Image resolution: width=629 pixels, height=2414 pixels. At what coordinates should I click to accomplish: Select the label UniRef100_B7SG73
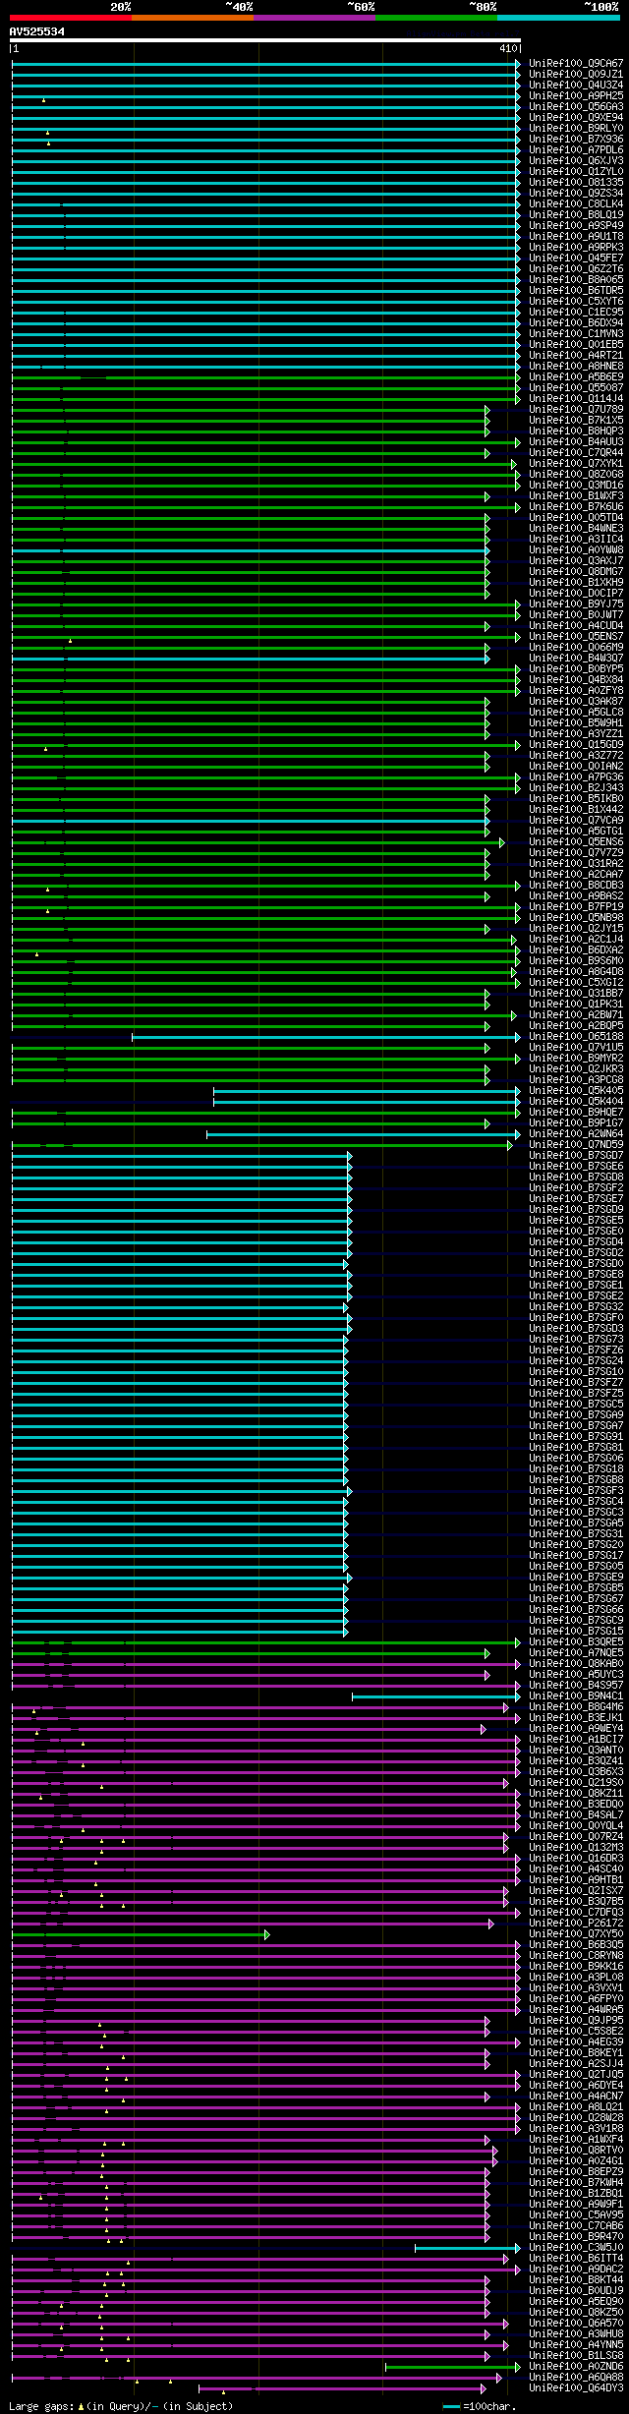pyautogui.click(x=576, y=1339)
